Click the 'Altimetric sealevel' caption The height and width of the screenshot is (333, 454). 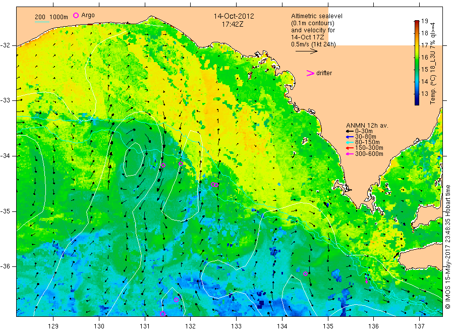click(x=317, y=16)
